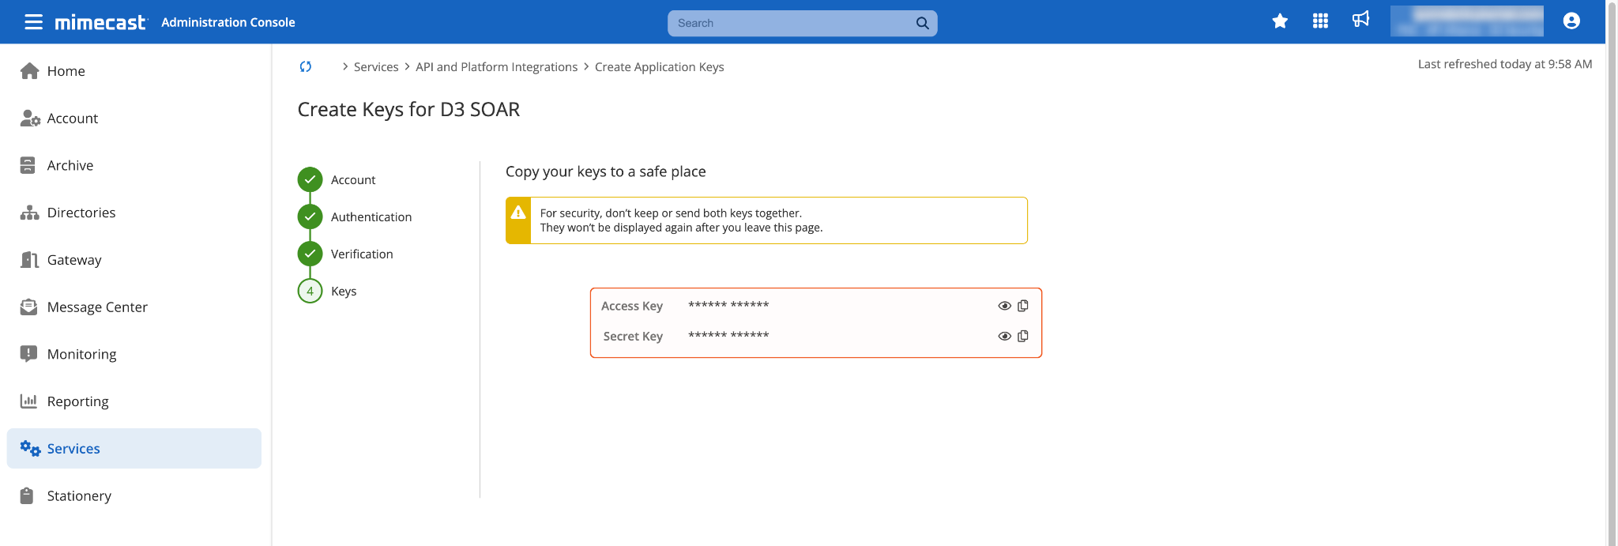Click the Authentication step in wizard
Viewport: 1618px width, 546px height.
[x=371, y=217]
